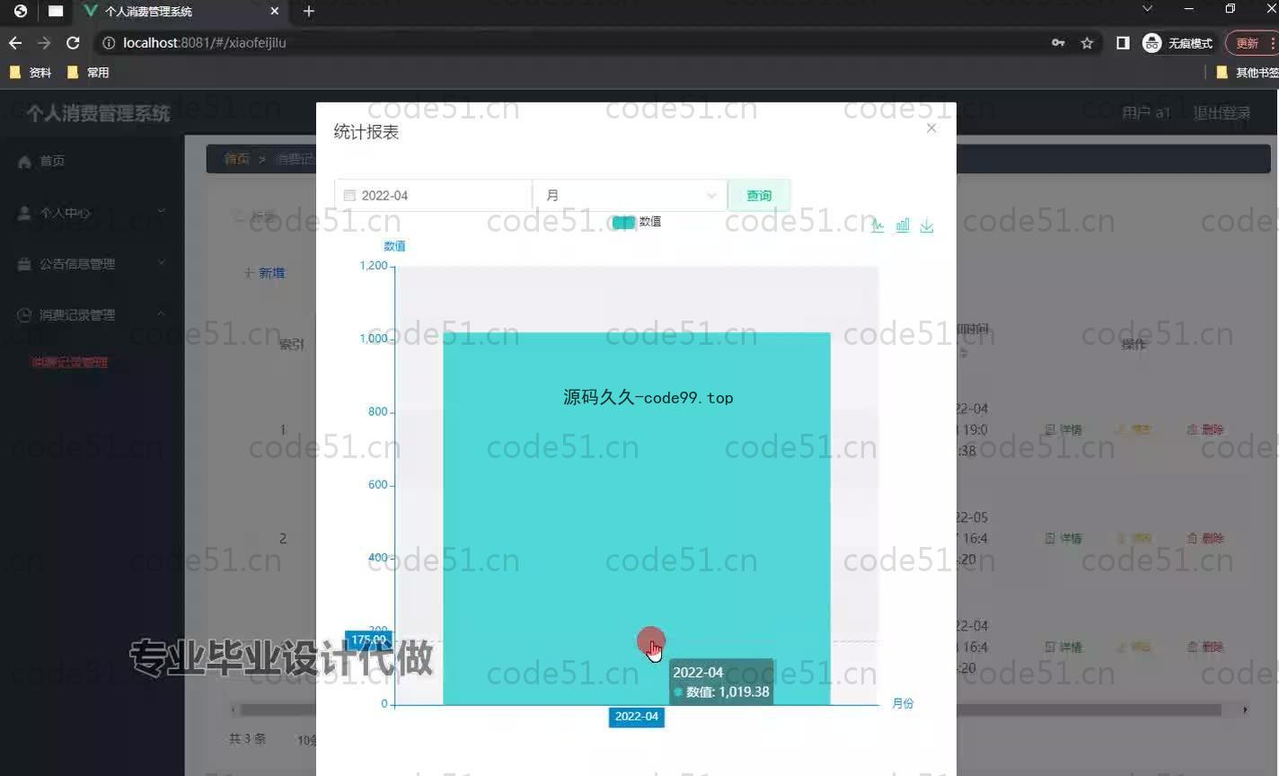Go back with the browser back arrow
Viewport: 1279px width, 776px height.
pyautogui.click(x=15, y=42)
